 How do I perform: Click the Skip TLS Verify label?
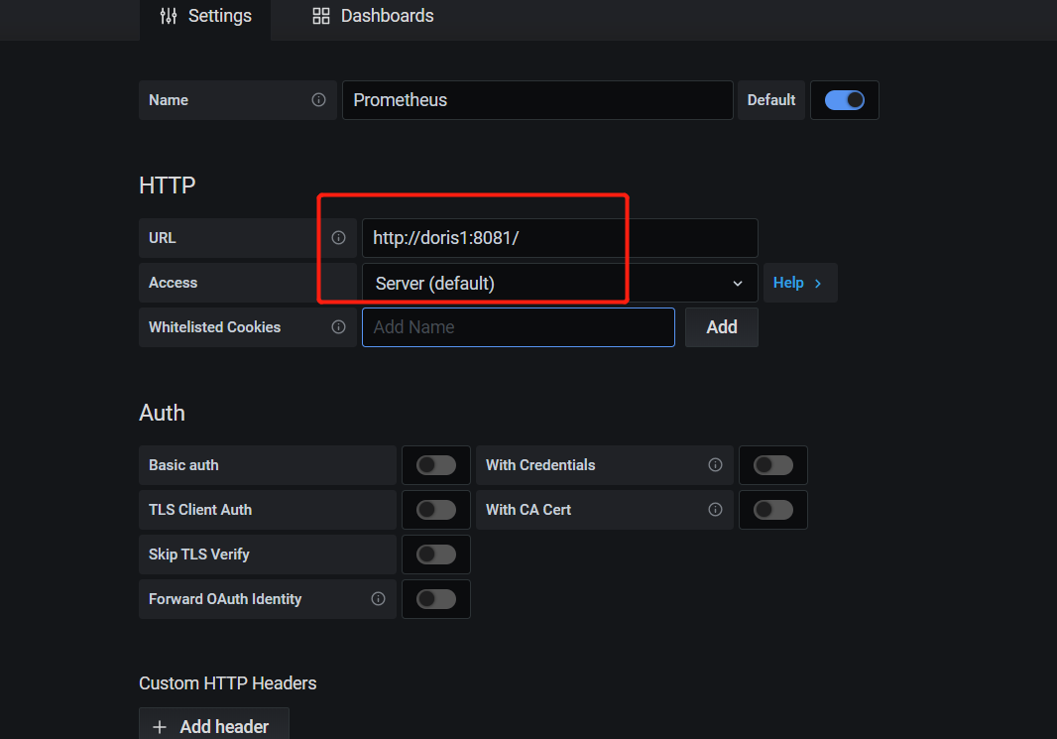[199, 554]
